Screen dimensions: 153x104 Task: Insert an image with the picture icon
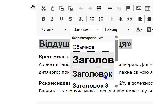(x=139, y=8)
